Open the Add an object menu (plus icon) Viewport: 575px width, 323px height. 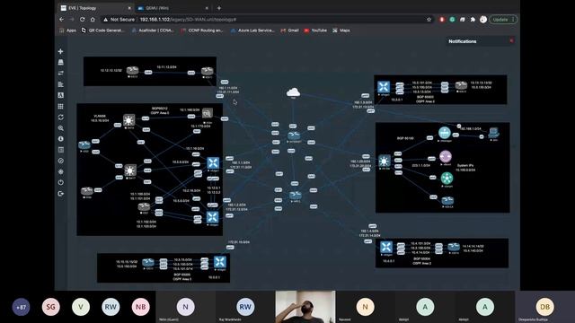[x=60, y=52]
